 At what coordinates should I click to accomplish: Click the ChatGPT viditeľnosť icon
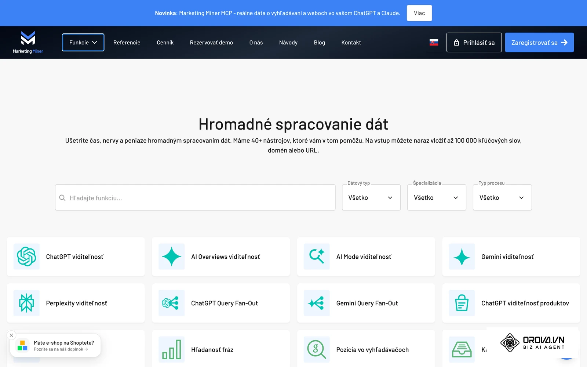26,257
